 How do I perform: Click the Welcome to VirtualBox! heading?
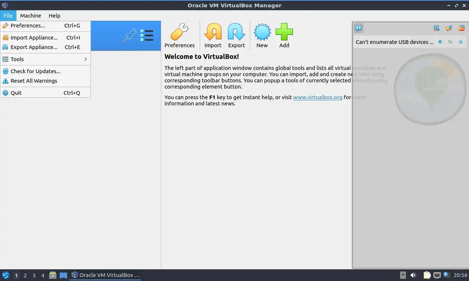(202, 56)
